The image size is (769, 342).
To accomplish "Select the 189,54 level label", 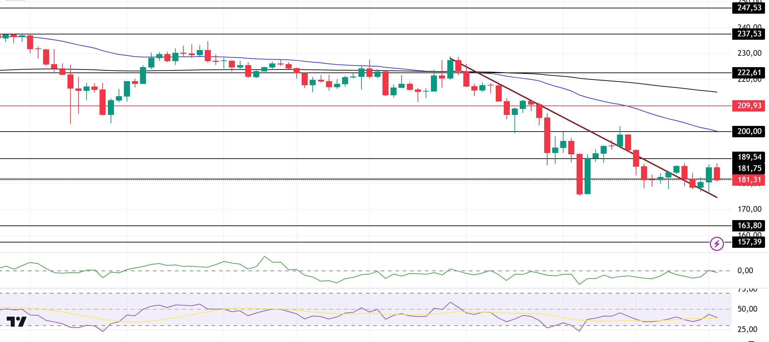I will [748, 157].
